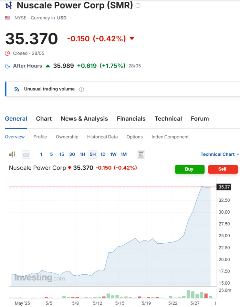This screenshot has width=240, height=307.
Task: Select the area chart type icon
Action: [x=26, y=154]
